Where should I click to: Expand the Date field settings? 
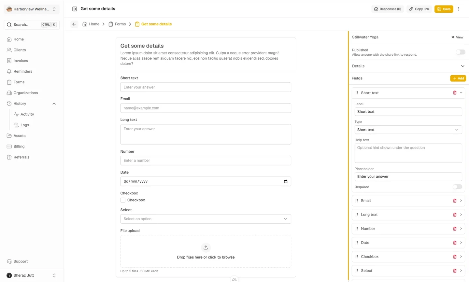(461, 243)
